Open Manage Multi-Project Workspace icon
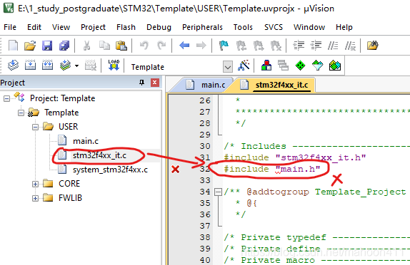Image resolution: width=410 pixels, height=265 pixels. (x=283, y=66)
